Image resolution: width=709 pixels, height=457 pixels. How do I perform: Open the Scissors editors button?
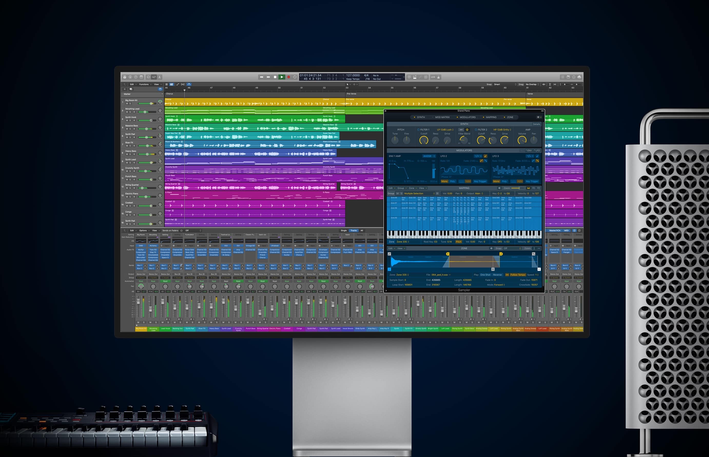pos(160,77)
